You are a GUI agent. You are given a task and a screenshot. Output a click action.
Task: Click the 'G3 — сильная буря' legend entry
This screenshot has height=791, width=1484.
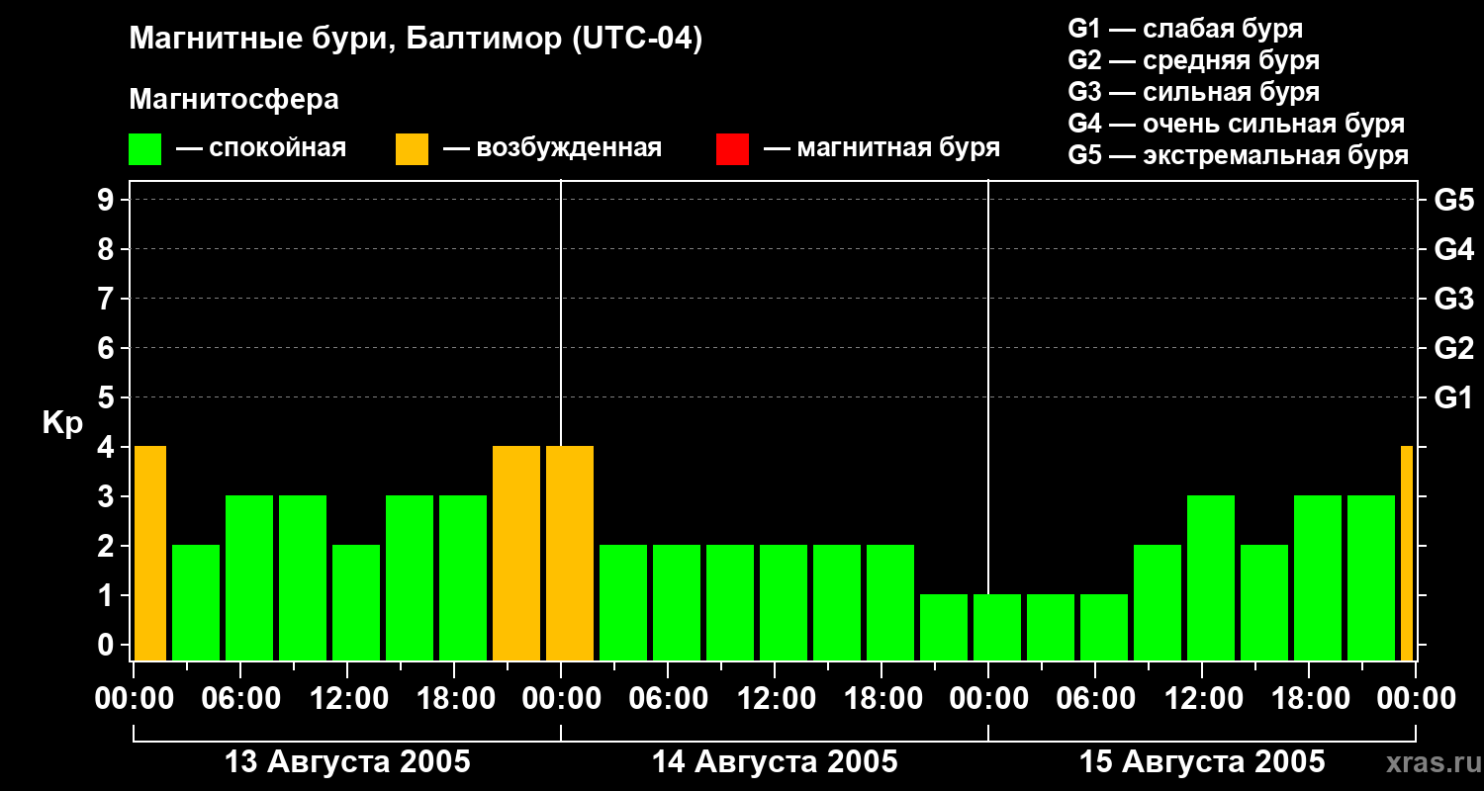[x=1193, y=92]
